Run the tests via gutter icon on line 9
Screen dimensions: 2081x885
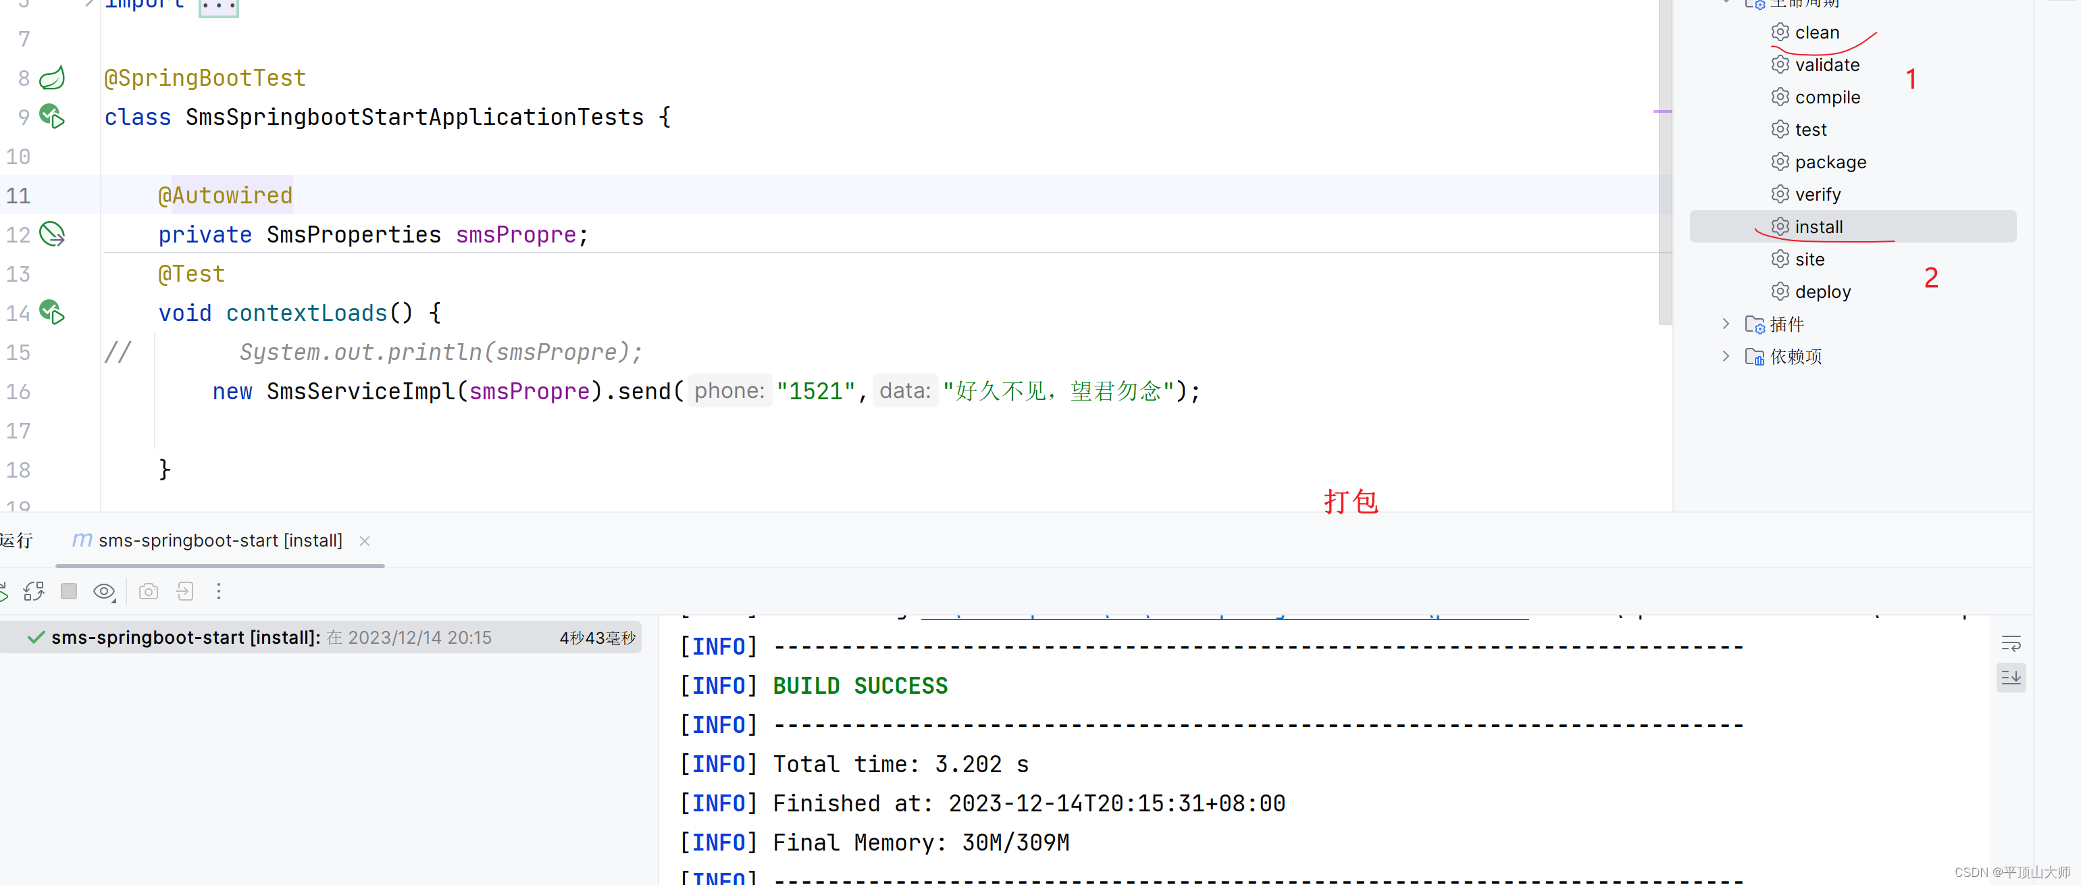coord(51,116)
